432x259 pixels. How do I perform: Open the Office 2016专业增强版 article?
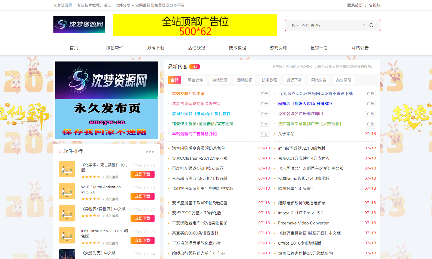coord(300,243)
